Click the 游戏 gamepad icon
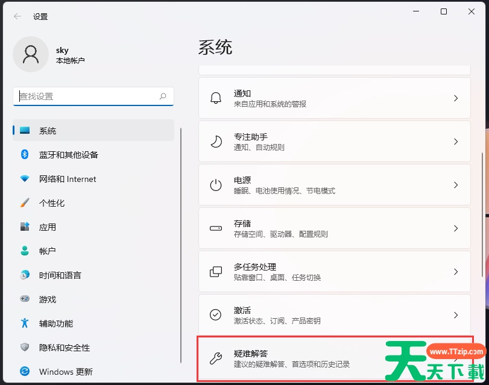This screenshot has height=385, width=489. (25, 299)
